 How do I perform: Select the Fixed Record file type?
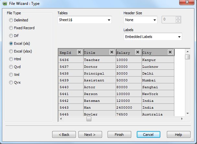(x=22, y=28)
